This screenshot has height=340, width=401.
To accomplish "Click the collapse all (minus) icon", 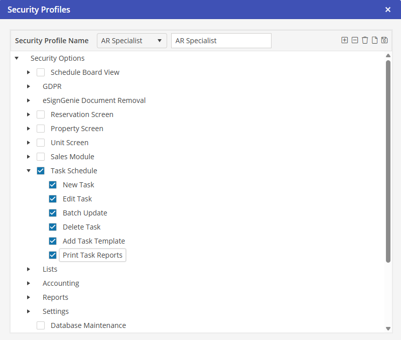I will (x=355, y=40).
